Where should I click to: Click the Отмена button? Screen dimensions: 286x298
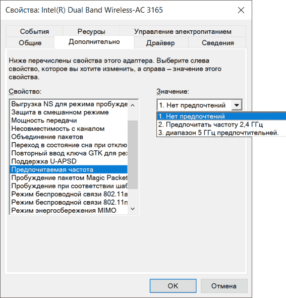coord(224,286)
